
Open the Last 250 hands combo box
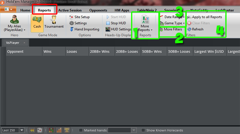[13, 130]
